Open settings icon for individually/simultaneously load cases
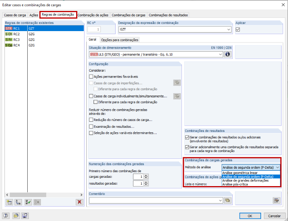 click(177, 96)
